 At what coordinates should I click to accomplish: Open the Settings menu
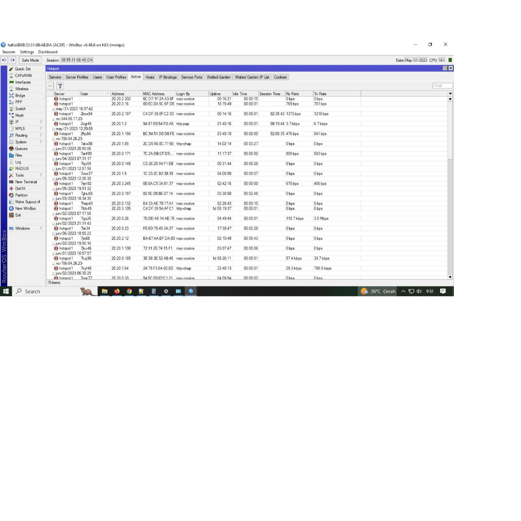(26, 51)
